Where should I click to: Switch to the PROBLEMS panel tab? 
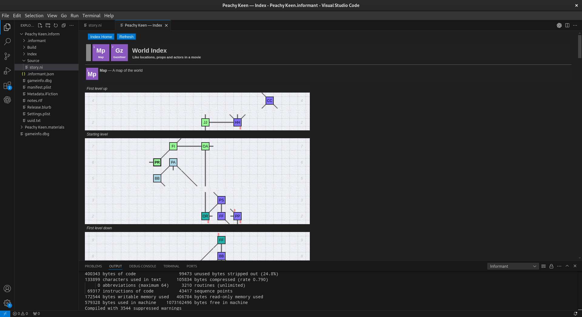tap(93, 266)
